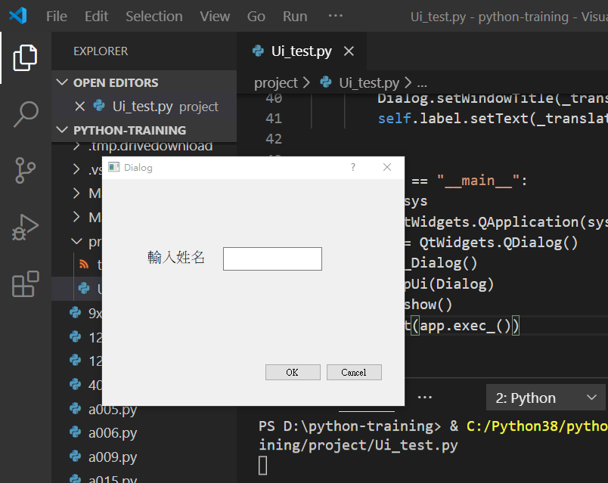Select the Explorer icon in the Activity Bar
Image resolution: width=608 pixels, height=483 pixels.
[x=25, y=57]
